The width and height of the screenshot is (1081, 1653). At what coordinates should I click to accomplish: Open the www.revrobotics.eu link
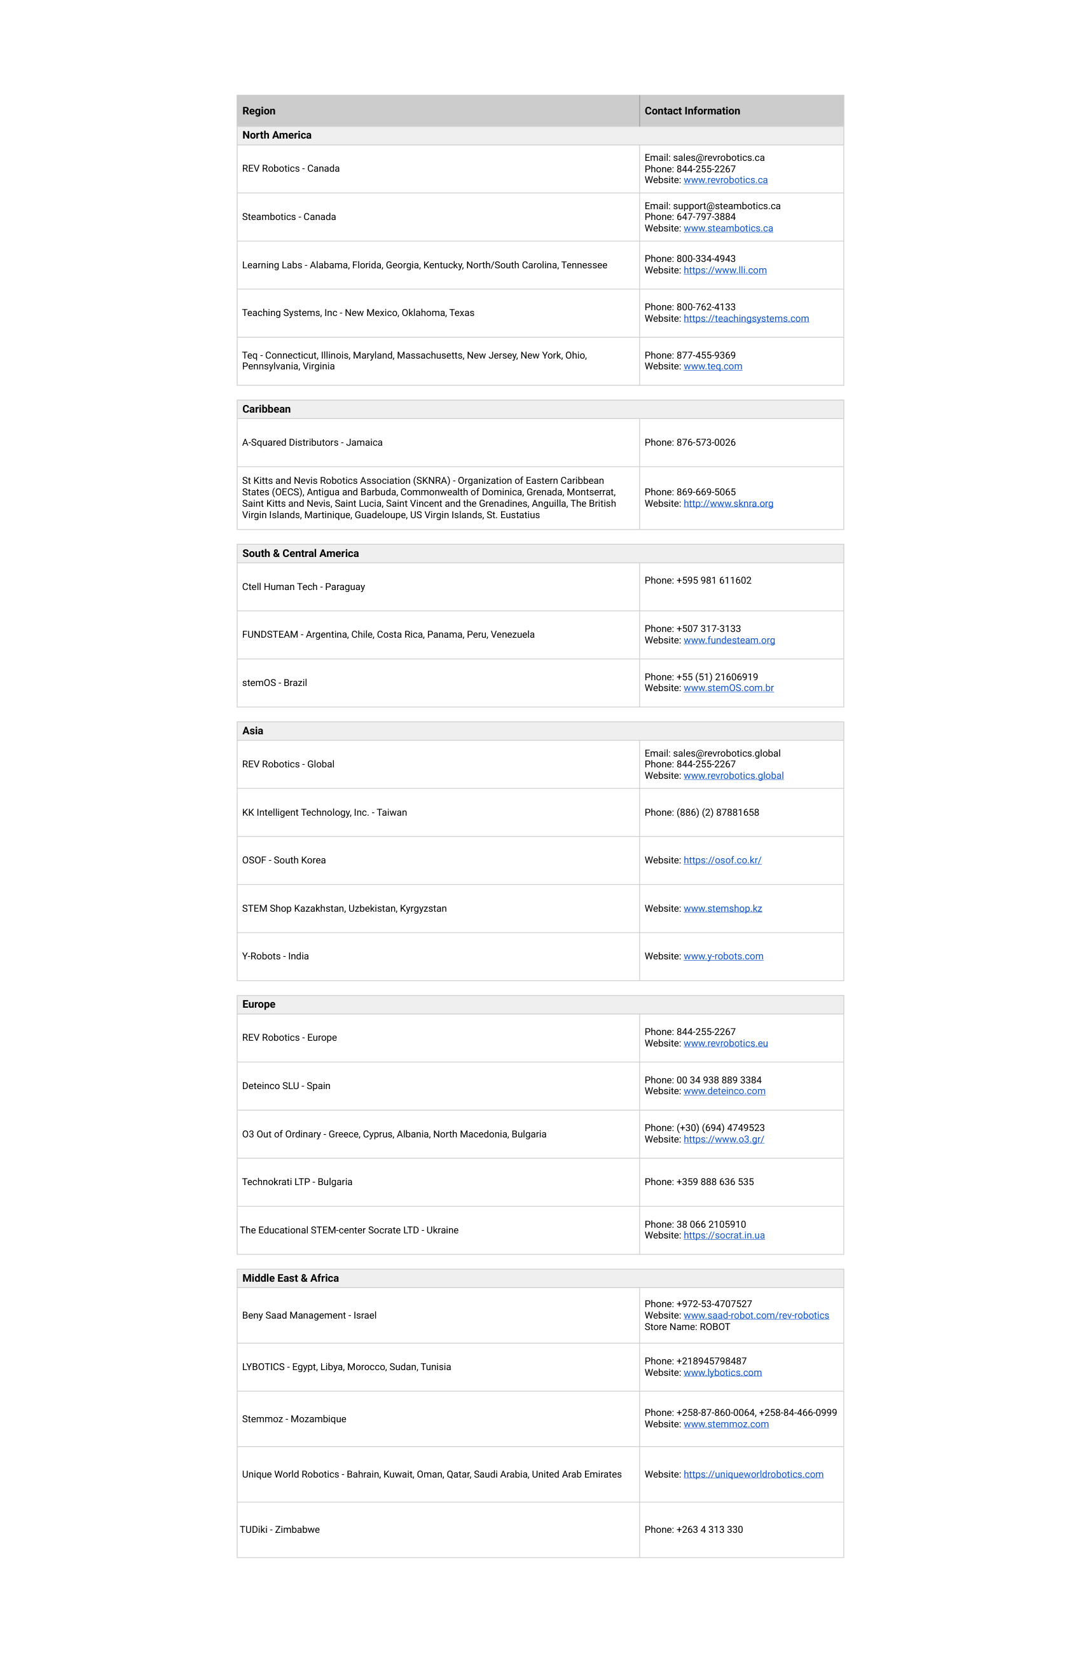pyautogui.click(x=726, y=1043)
